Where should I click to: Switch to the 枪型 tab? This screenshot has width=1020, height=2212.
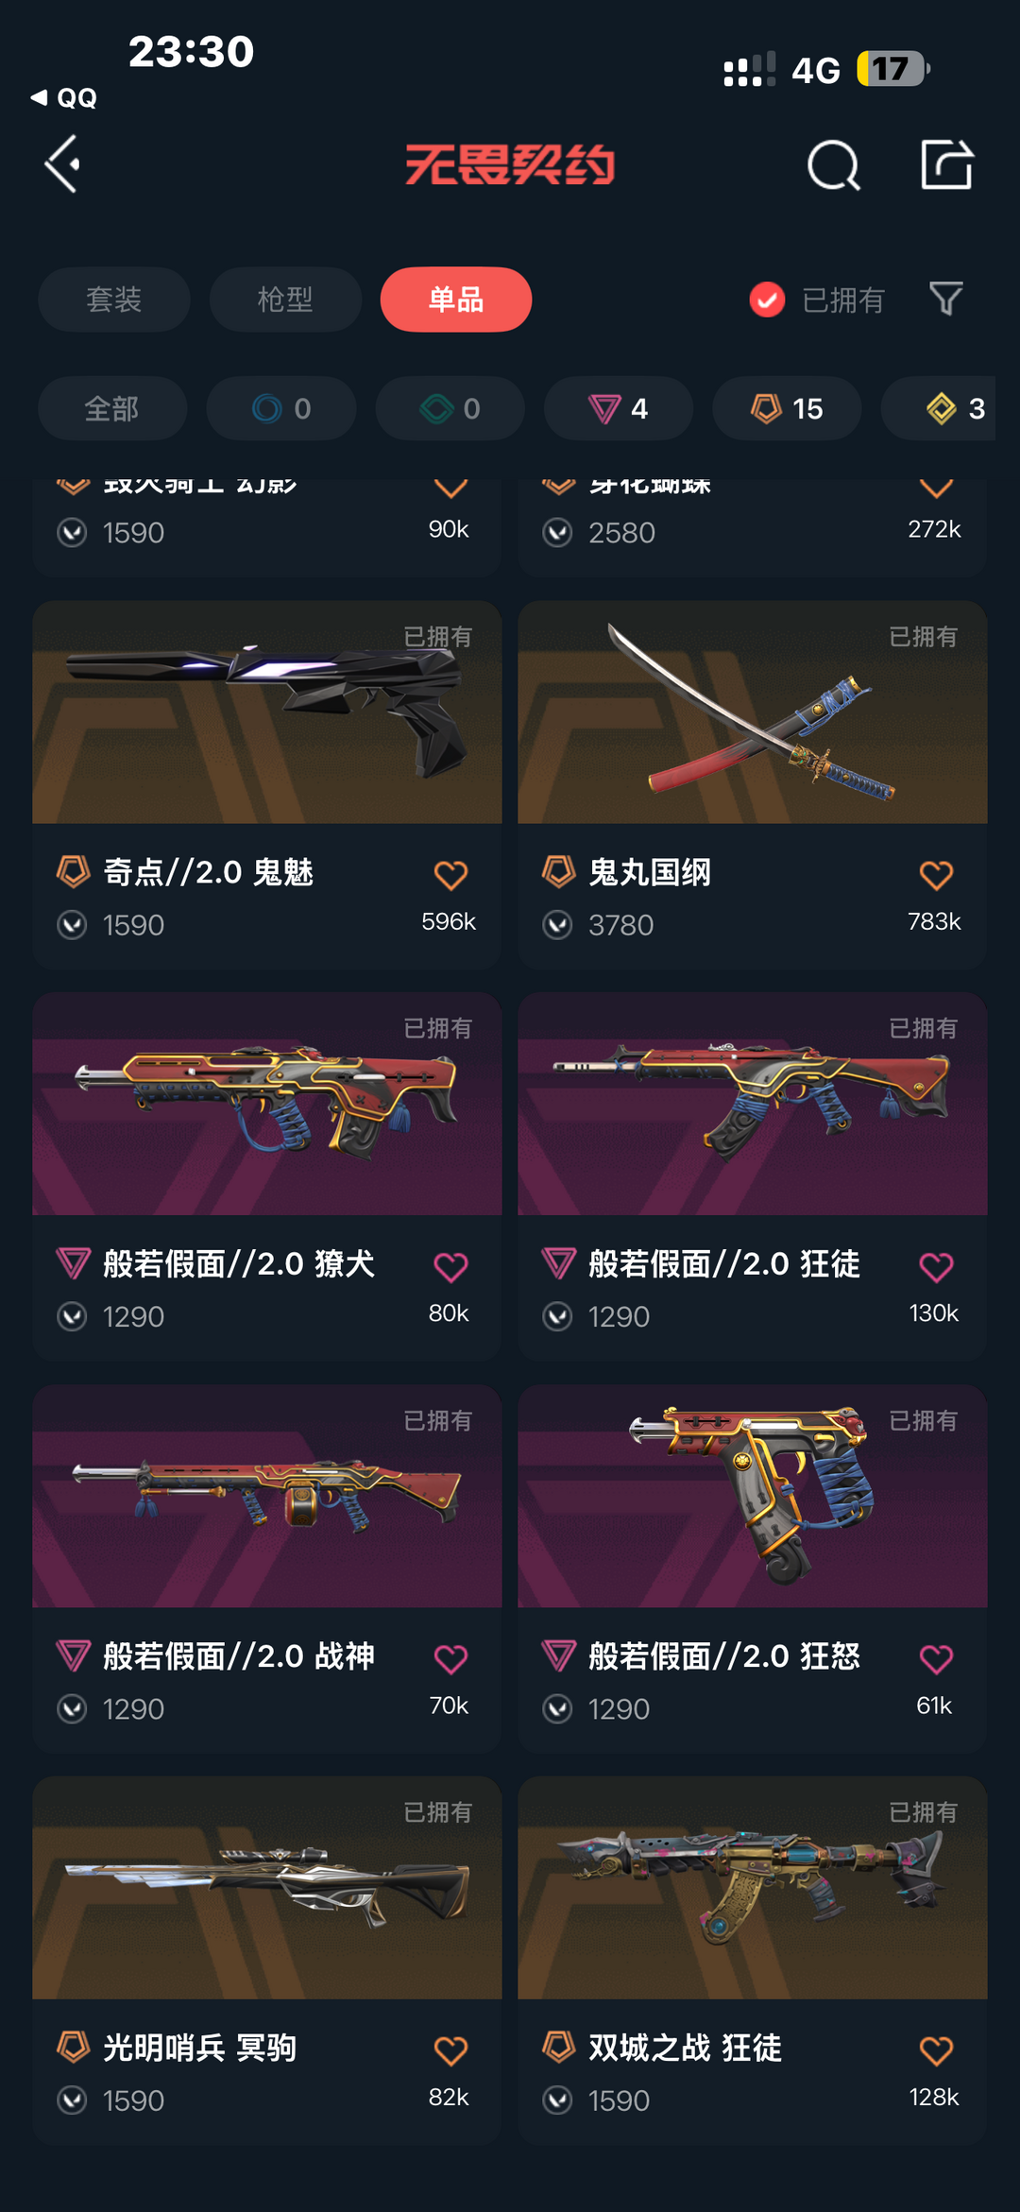pos(285,300)
